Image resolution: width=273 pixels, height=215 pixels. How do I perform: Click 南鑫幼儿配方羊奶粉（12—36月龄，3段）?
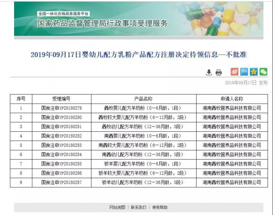tap(143, 155)
